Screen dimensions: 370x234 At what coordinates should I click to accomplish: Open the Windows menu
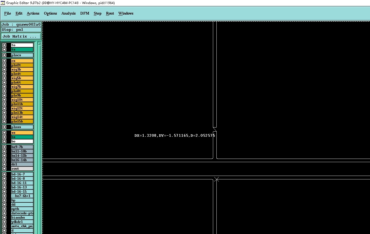pyautogui.click(x=126, y=13)
